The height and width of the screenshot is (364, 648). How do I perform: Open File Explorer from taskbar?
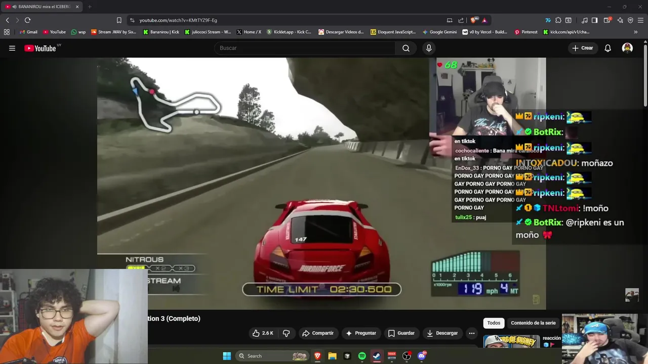pos(332,356)
